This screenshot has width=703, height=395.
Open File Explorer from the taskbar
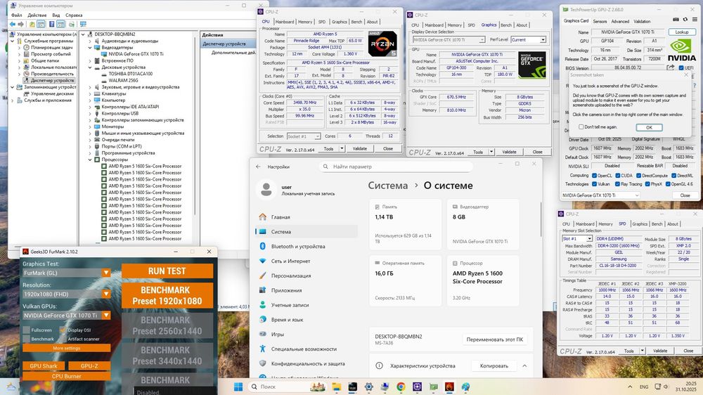coord(336,387)
